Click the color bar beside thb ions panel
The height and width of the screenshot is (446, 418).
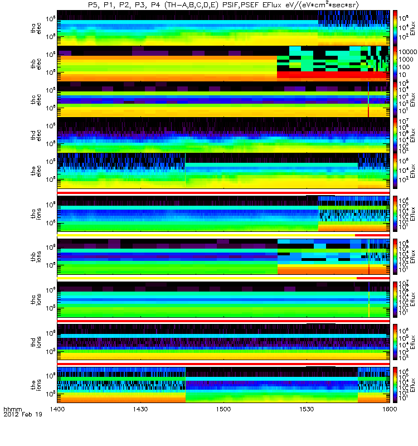pyautogui.click(x=395, y=256)
